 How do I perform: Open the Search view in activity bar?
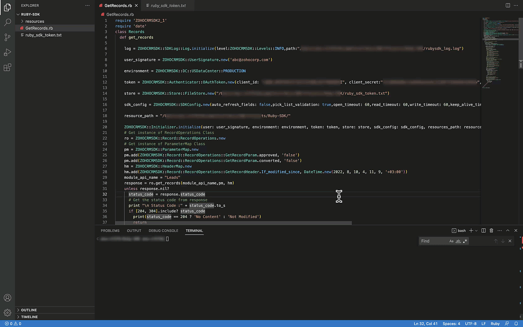(x=7, y=23)
